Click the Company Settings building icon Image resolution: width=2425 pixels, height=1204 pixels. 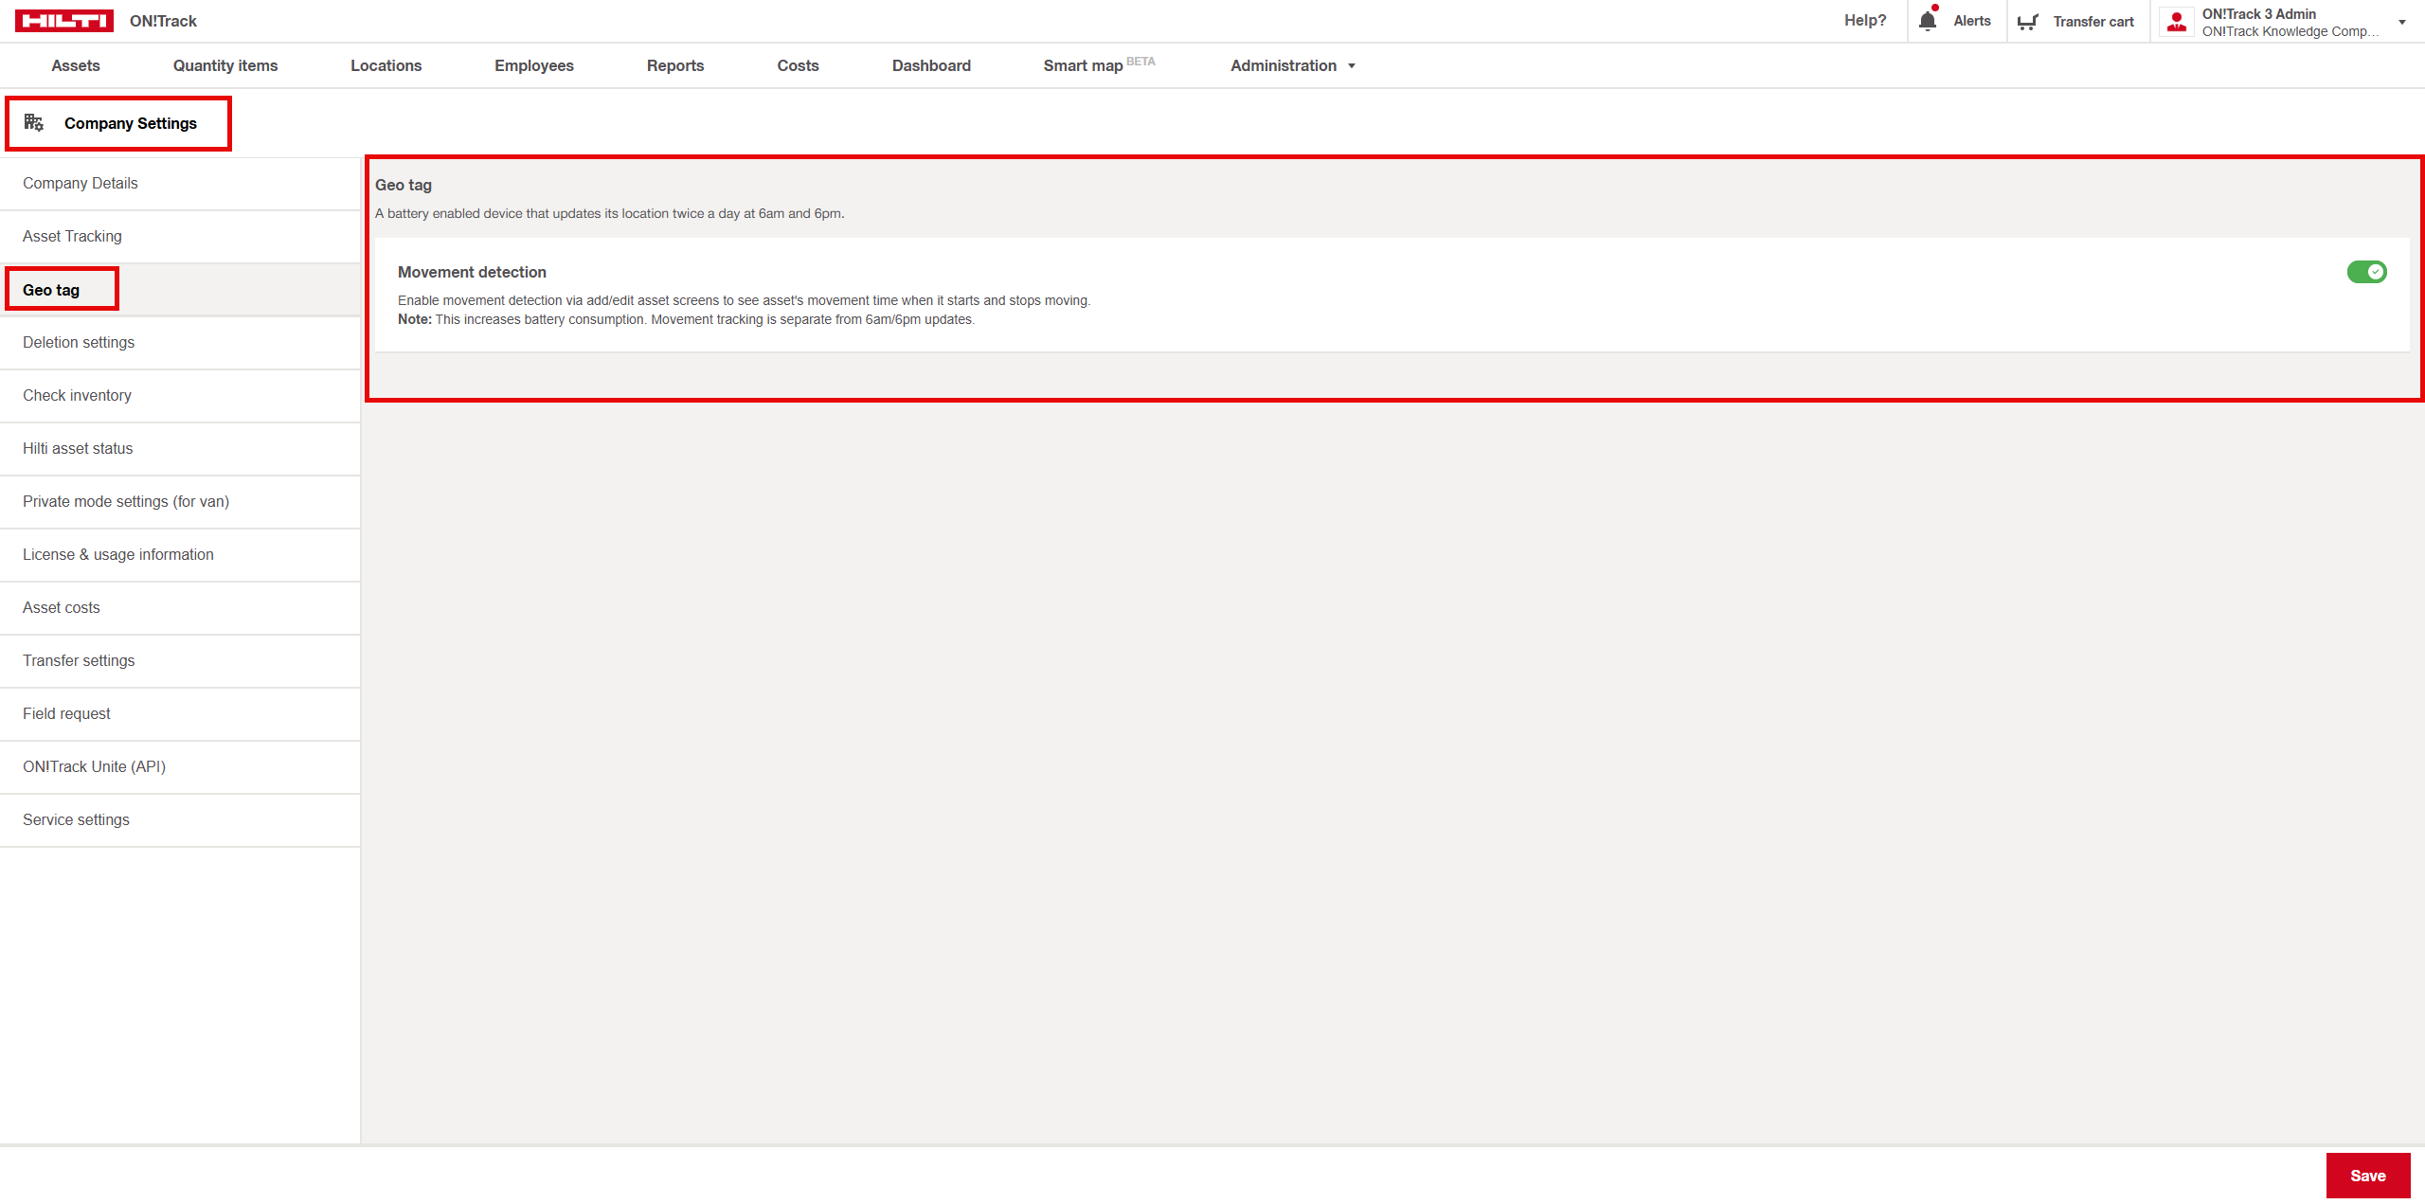click(x=34, y=123)
